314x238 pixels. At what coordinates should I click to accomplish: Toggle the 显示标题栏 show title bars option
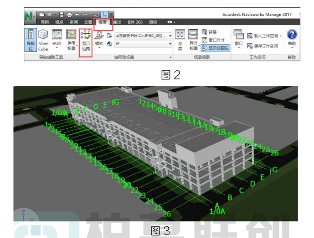click(215, 48)
